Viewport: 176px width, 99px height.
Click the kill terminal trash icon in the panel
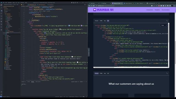82,82
